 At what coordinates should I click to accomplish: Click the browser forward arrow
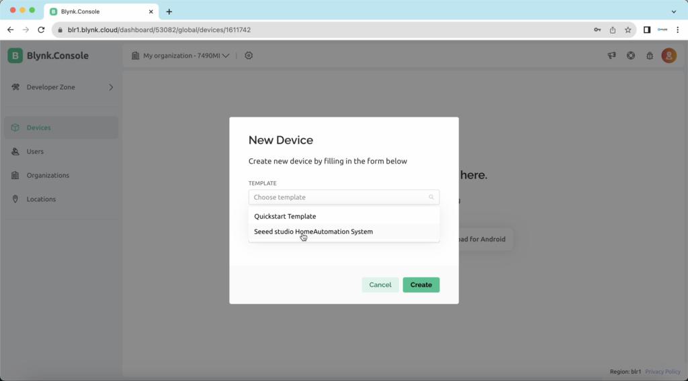[x=26, y=30]
